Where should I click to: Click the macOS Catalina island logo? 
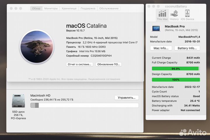click(37, 47)
